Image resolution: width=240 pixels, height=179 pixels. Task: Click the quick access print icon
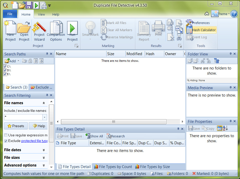[x=43, y=6]
